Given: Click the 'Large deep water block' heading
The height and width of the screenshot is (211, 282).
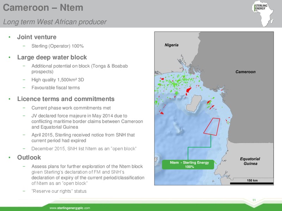Looking at the screenshot, I should [x=52, y=57].
